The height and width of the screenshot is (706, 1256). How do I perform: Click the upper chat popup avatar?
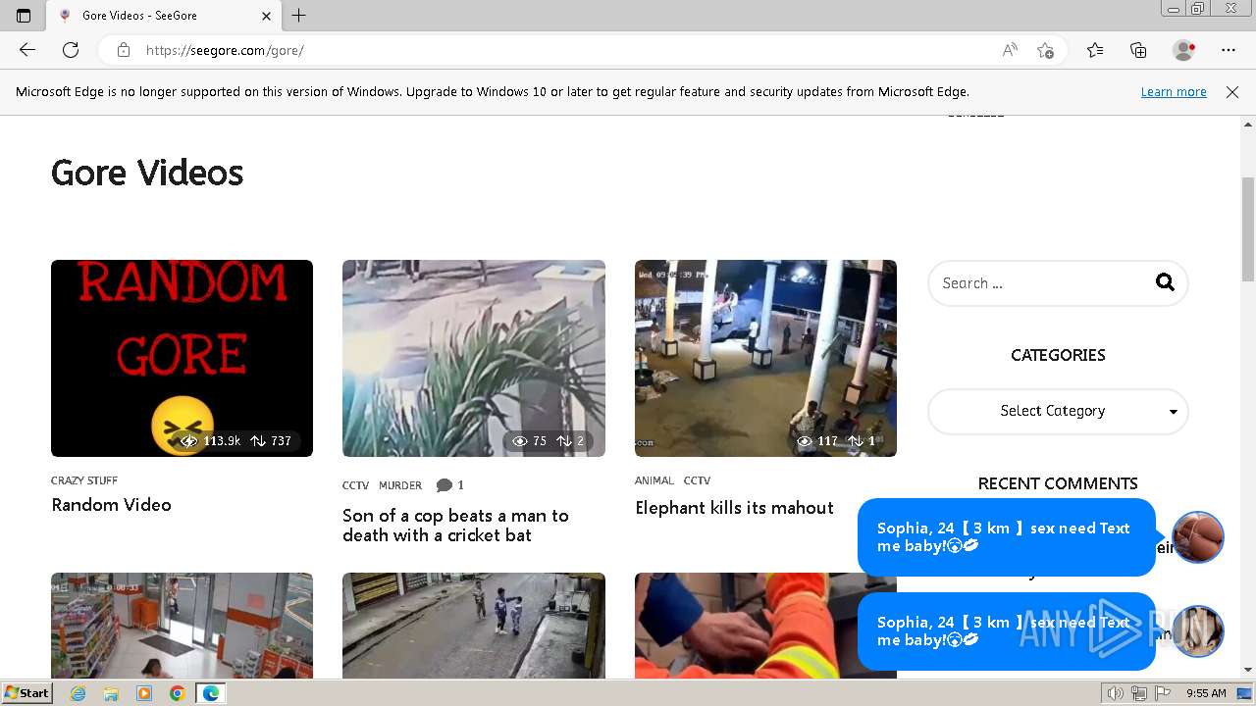point(1198,537)
